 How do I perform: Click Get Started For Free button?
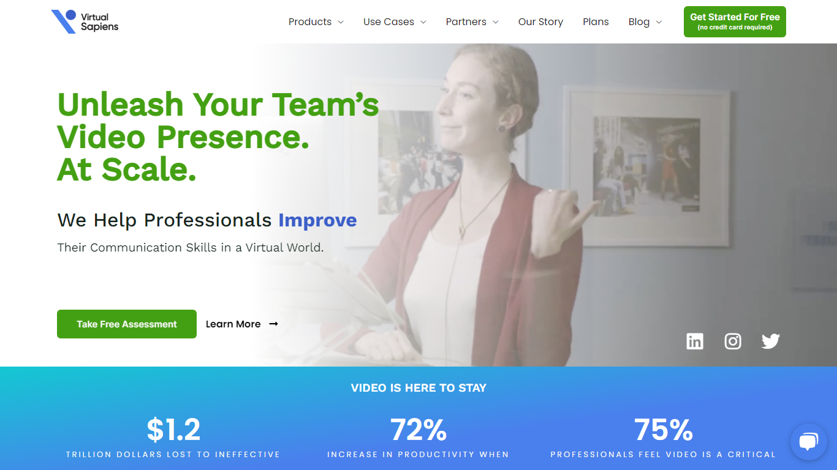[x=735, y=21]
